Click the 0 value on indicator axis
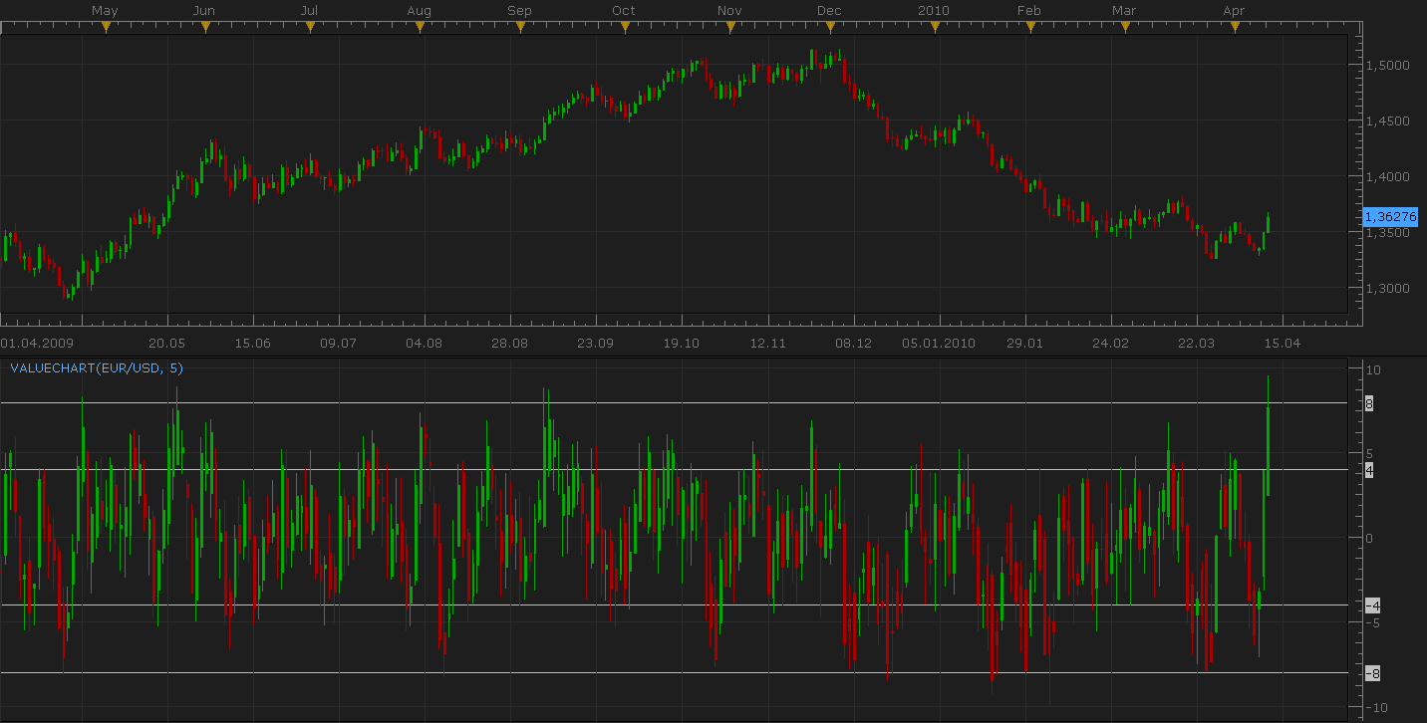 [1369, 539]
